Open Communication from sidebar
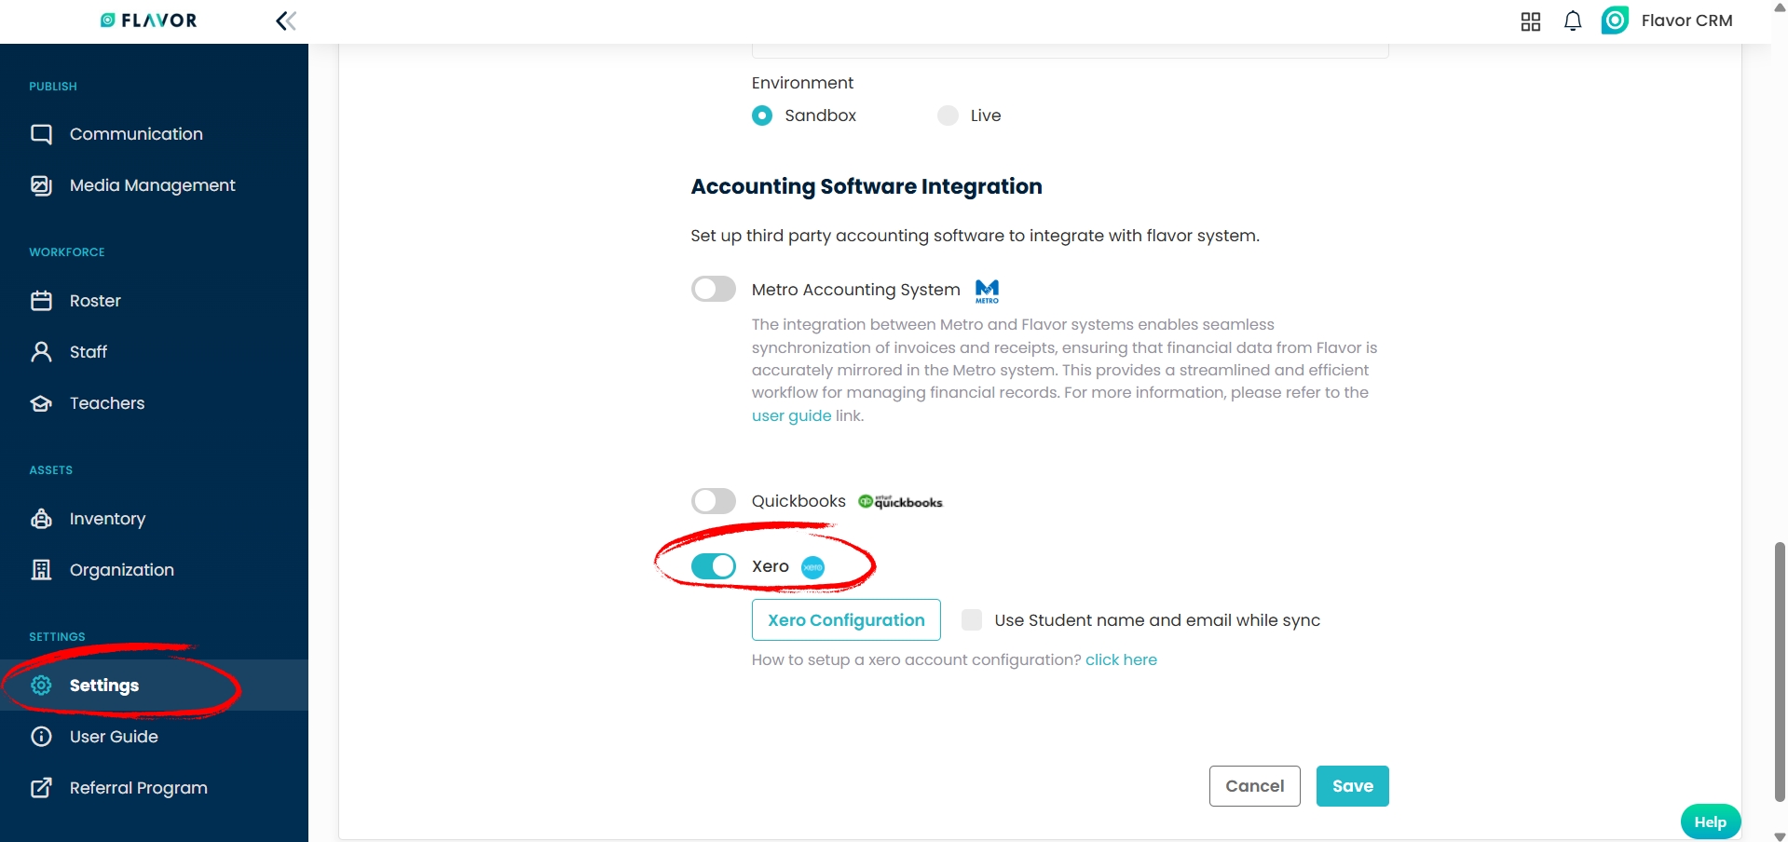 (136, 134)
